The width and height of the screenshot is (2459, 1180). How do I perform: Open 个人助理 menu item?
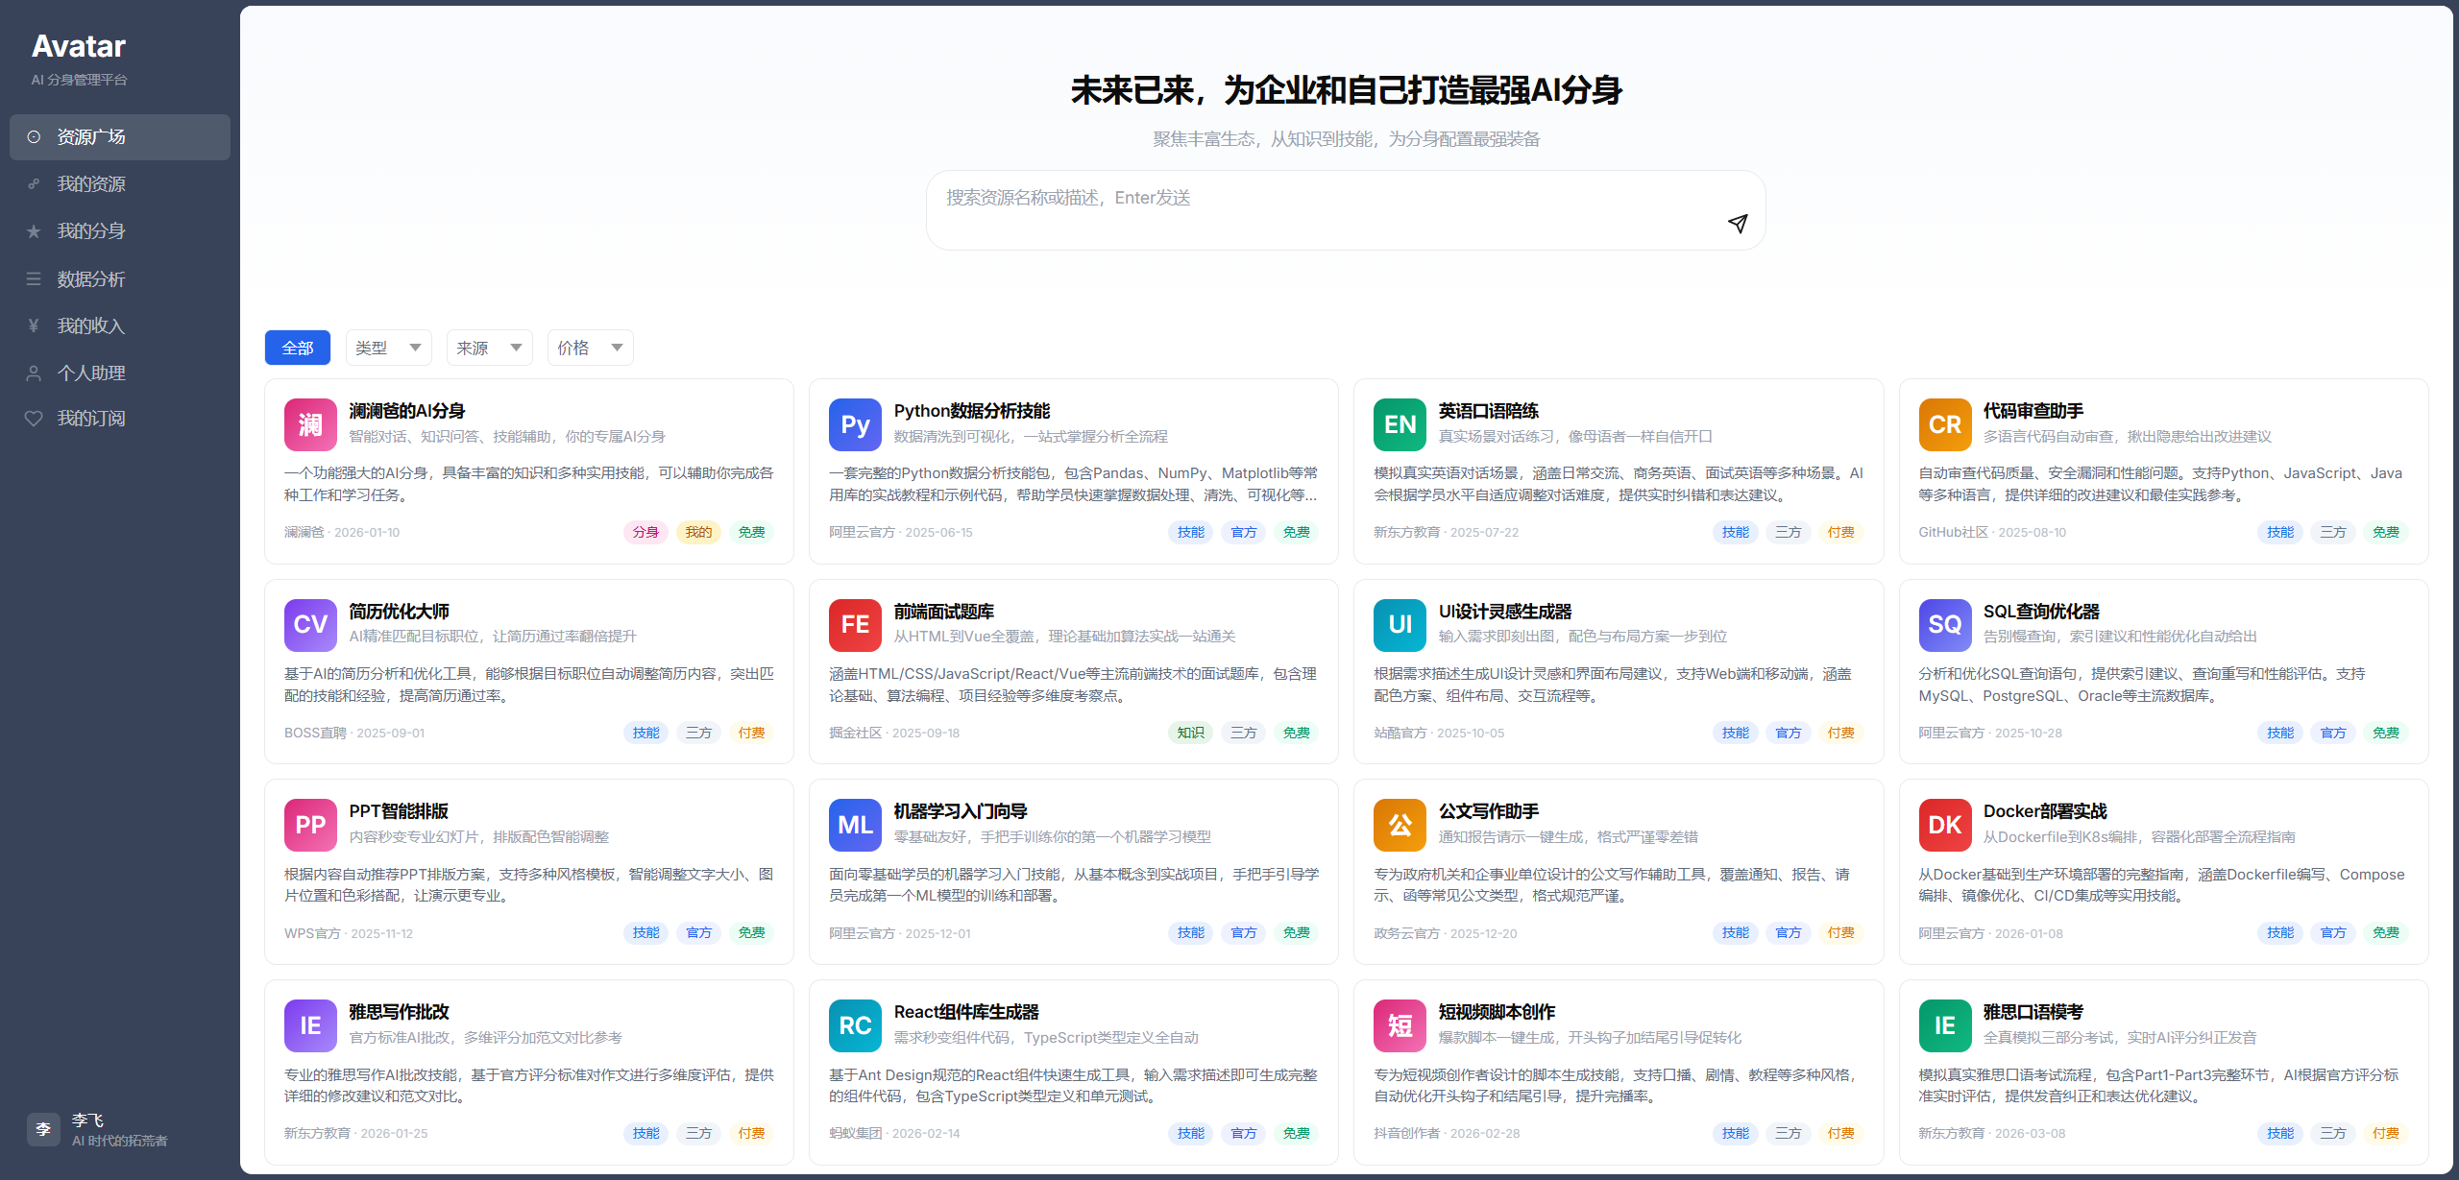pyautogui.click(x=120, y=373)
